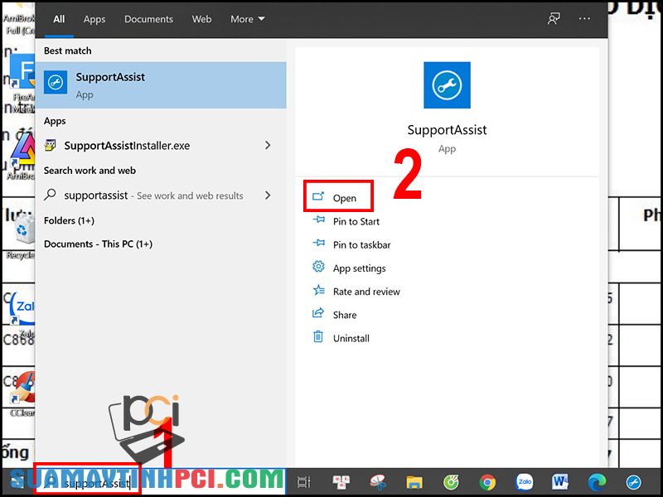The height and width of the screenshot is (497, 663).
Task: Open Google Chrome from the taskbar
Action: click(487, 482)
